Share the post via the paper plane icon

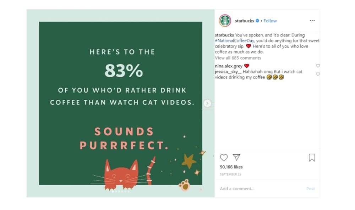pos(236,157)
